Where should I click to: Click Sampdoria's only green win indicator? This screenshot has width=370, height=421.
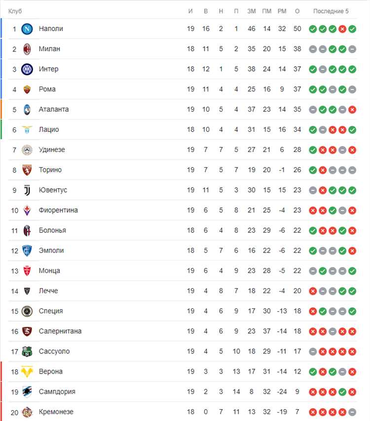tap(342, 392)
